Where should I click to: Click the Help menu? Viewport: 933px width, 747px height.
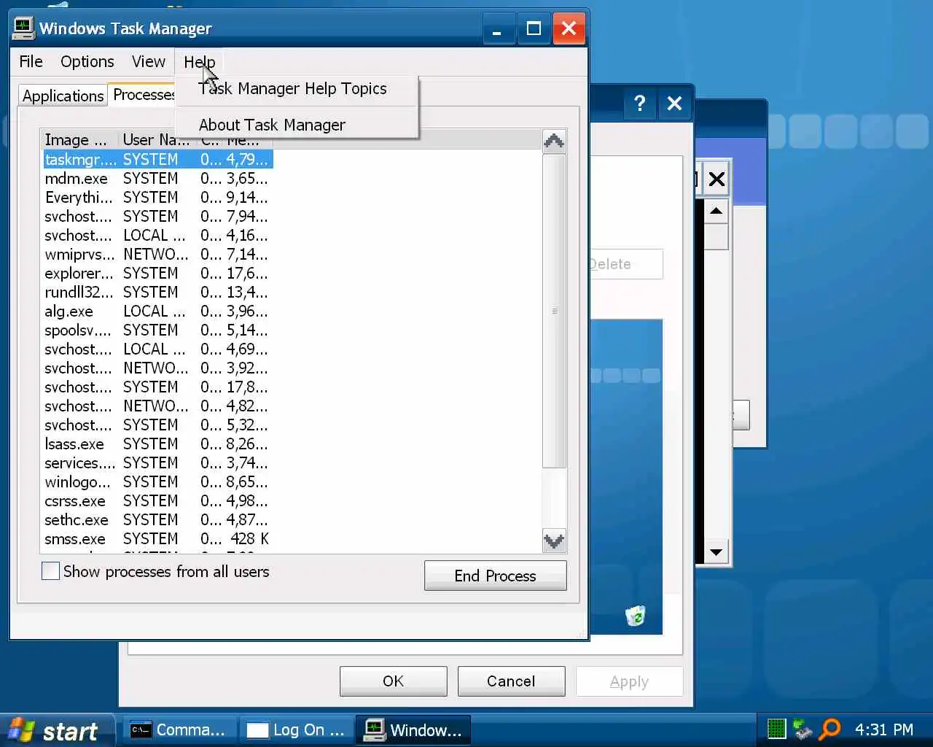pyautogui.click(x=199, y=62)
